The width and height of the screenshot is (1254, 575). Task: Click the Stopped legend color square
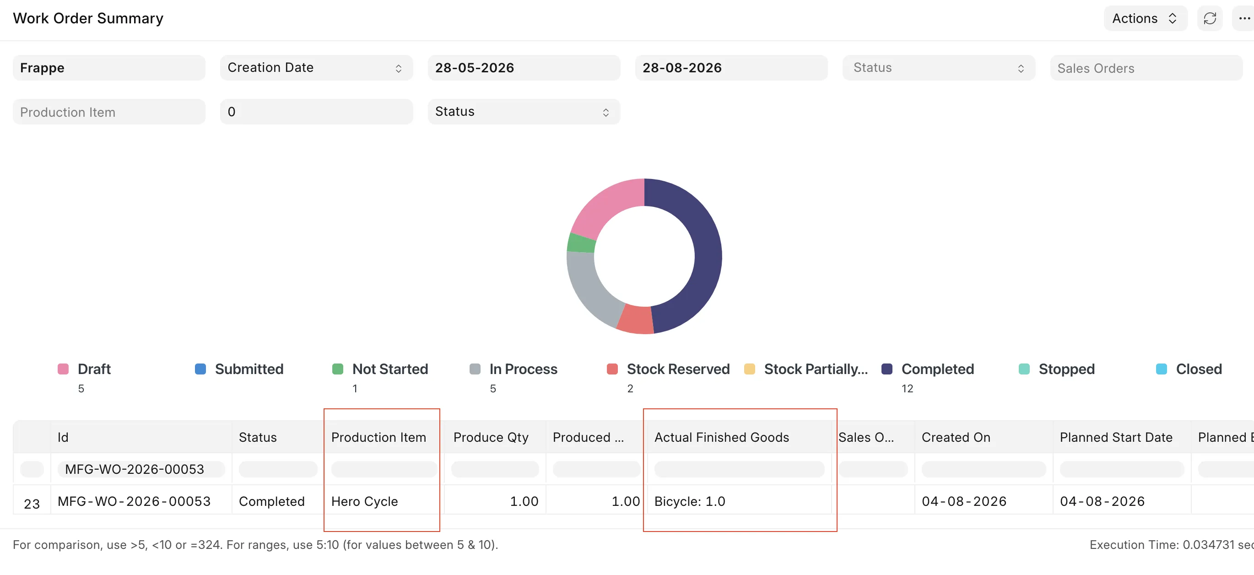(x=1024, y=369)
